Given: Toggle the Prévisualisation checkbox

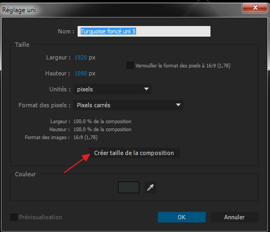Looking at the screenshot, I should (14, 217).
